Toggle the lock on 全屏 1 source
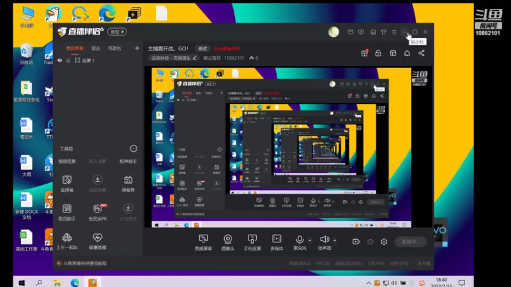The width and height of the screenshot is (511, 287). 68,61
